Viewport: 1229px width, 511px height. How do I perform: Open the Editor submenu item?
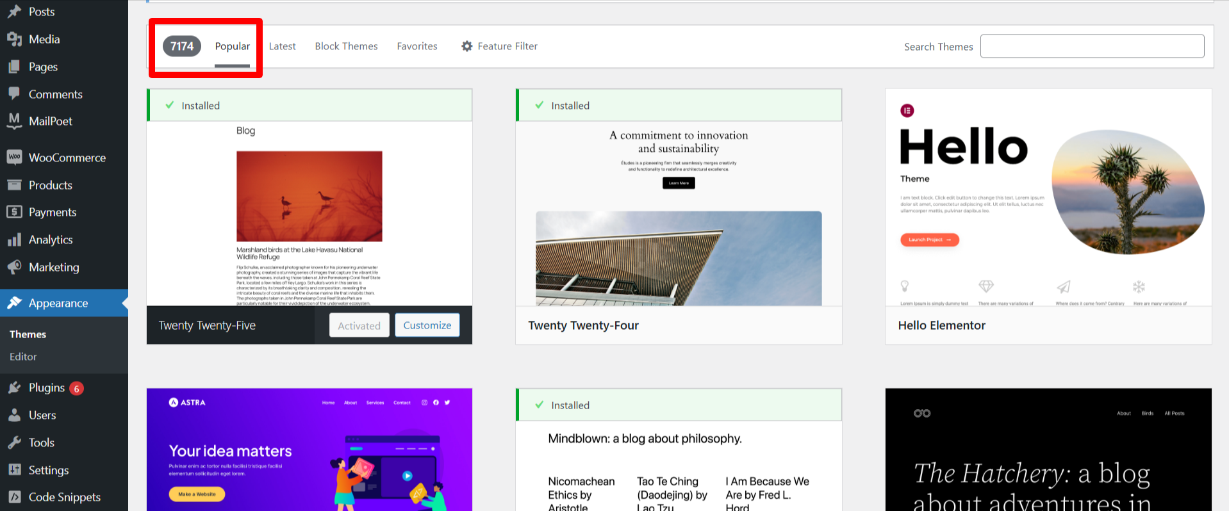tap(23, 357)
